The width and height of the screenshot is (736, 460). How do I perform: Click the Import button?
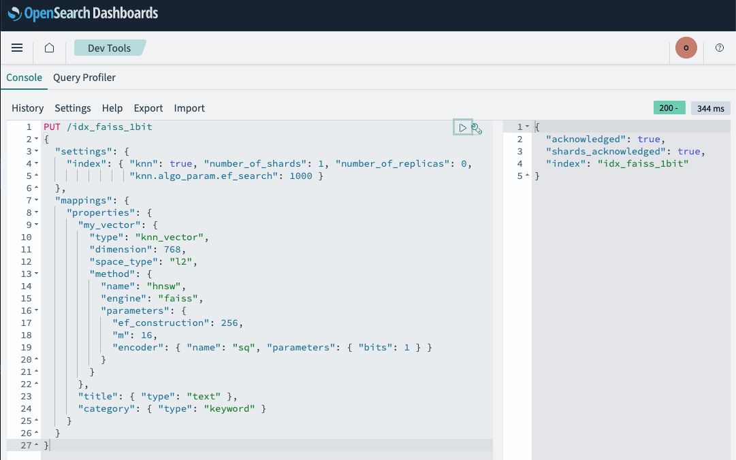pos(189,108)
